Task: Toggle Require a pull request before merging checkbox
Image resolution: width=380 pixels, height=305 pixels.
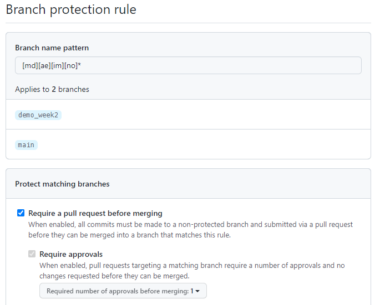Action: click(21, 213)
